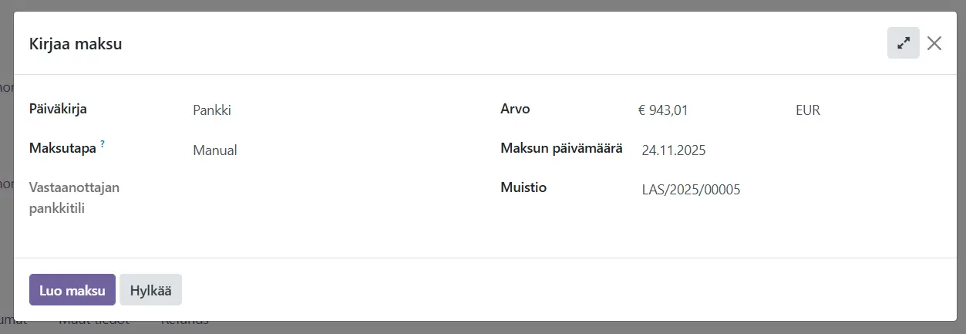This screenshot has width=966, height=334.
Task: Show the Maksutapa help tooltip question mark
Action: pos(103,144)
